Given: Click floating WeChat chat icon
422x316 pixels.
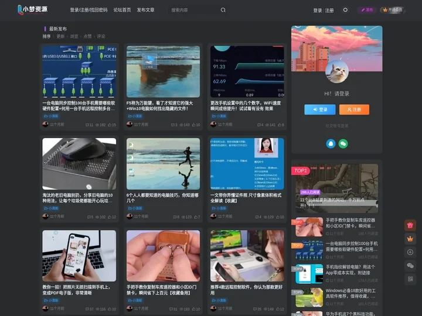Looking at the screenshot, I should pos(410,266).
